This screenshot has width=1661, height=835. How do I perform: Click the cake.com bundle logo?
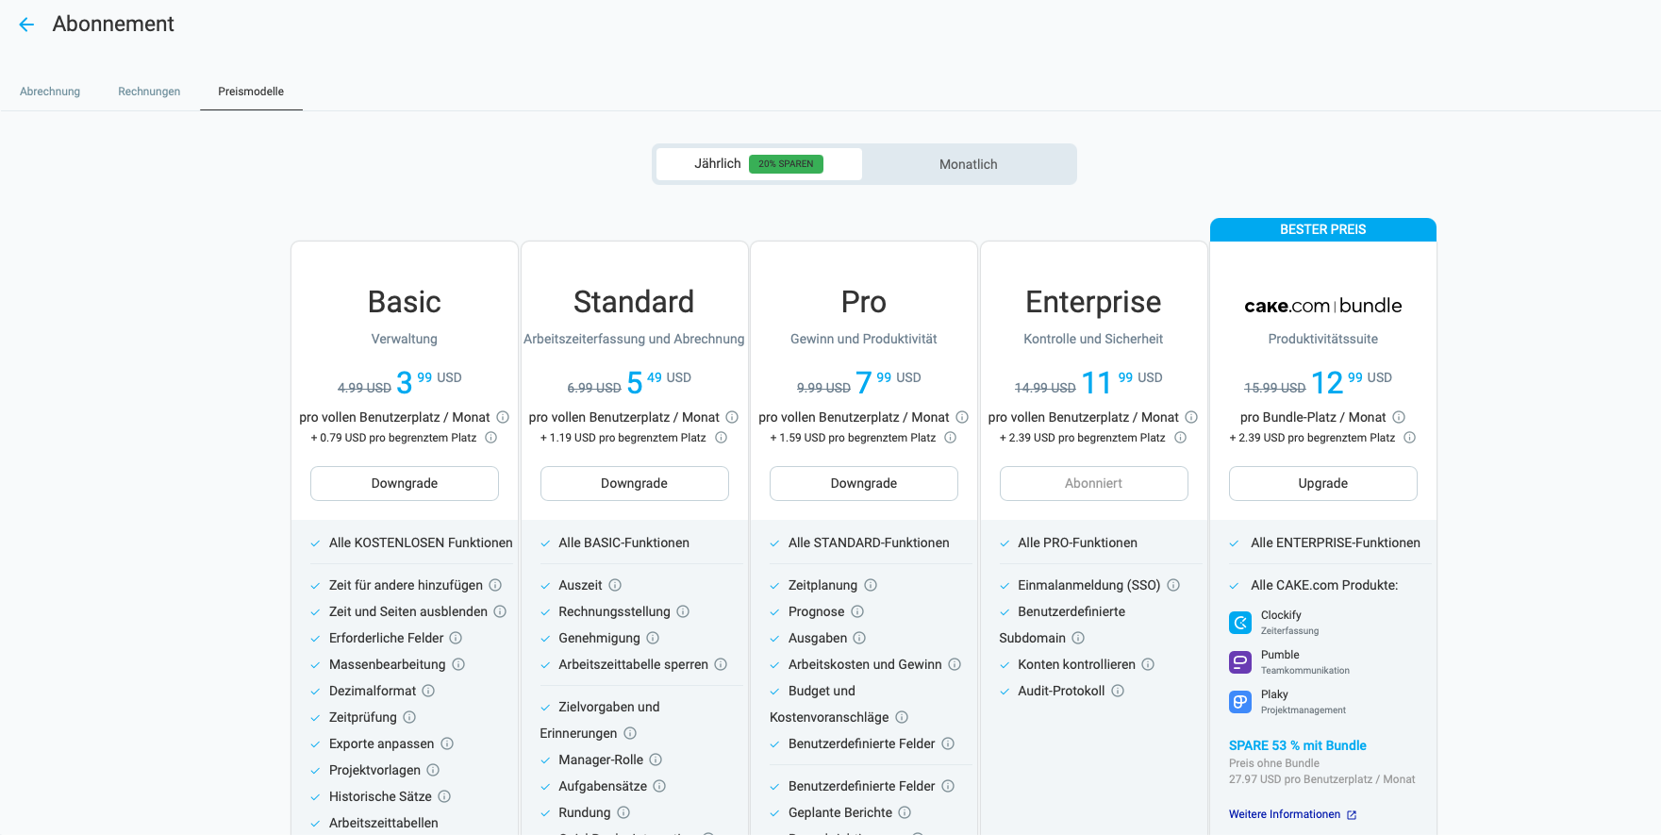tap(1323, 306)
